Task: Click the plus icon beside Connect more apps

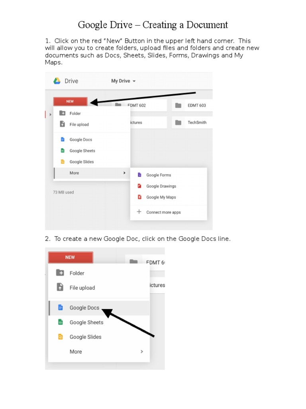Action: (x=139, y=212)
